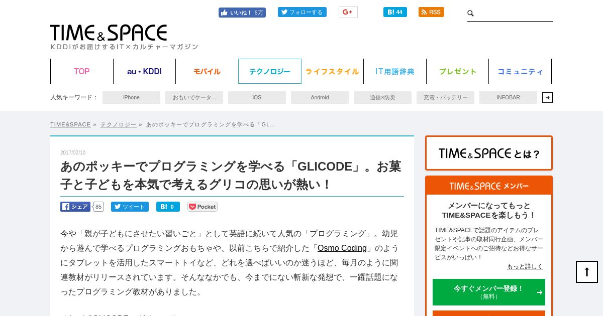Open the Osmo Coding link in article
Image resolution: width=603 pixels, height=316 pixels.
342,248
